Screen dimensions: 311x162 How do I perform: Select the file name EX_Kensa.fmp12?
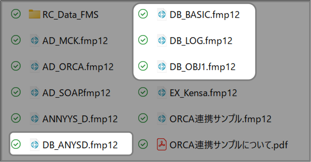pyautogui.click(x=203, y=92)
